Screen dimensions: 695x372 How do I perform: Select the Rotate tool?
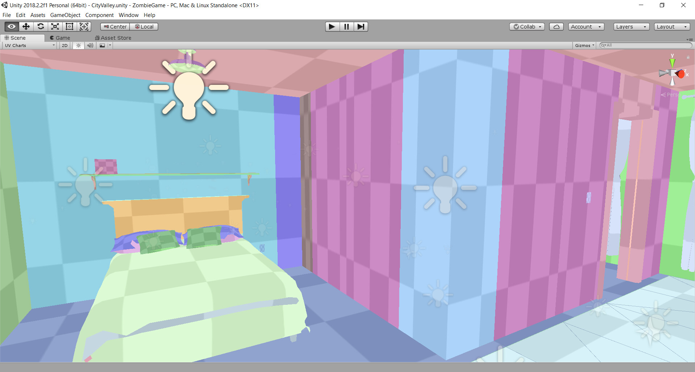point(40,26)
